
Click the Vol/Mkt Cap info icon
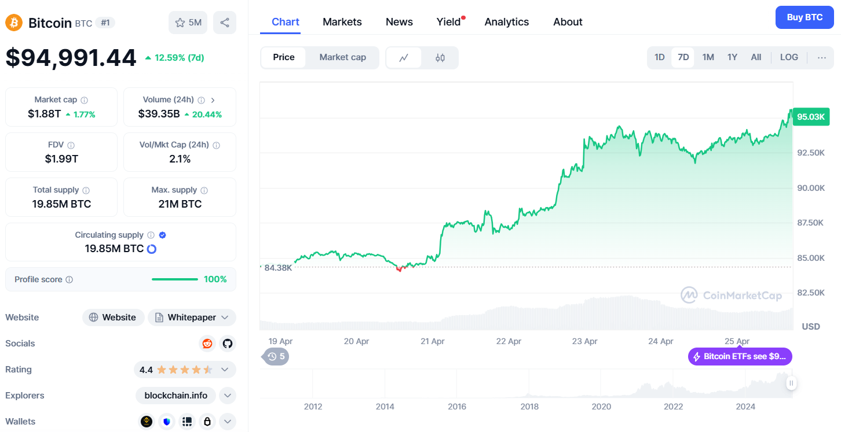point(217,145)
